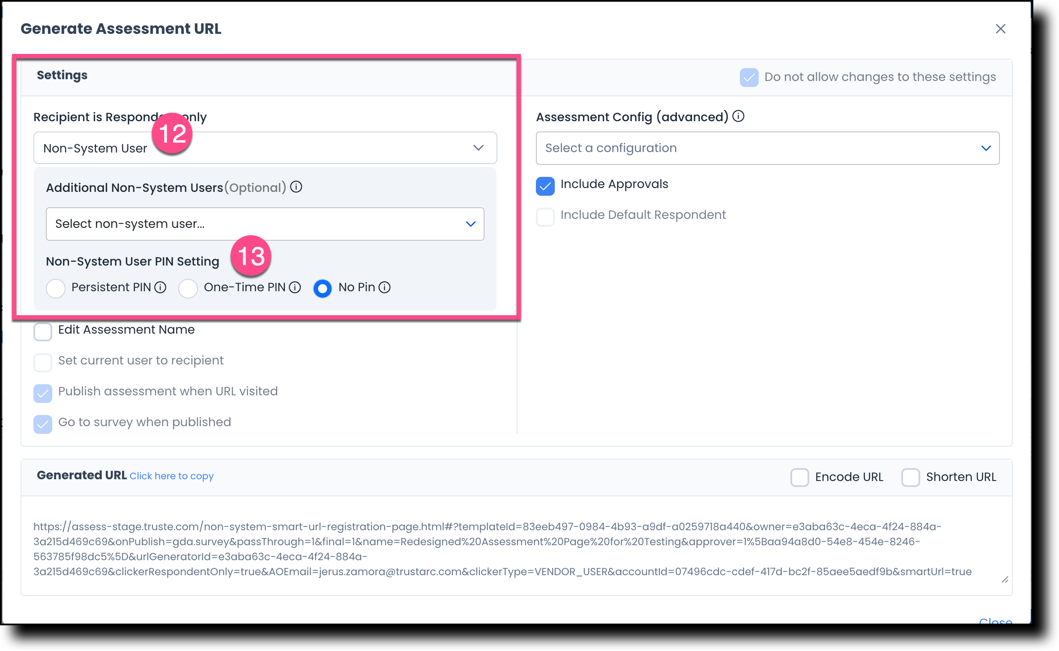The height and width of the screenshot is (651, 1059).
Task: Open the Select a configuration dropdown
Action: click(x=767, y=148)
